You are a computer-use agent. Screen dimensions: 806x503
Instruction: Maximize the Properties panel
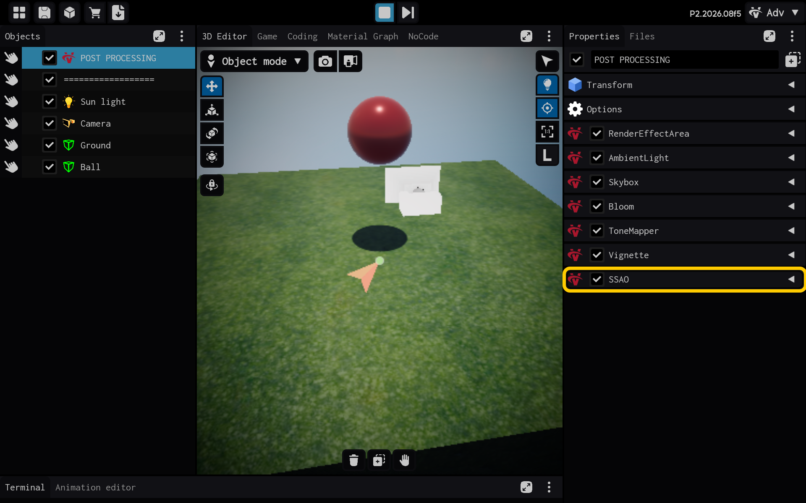click(x=769, y=36)
